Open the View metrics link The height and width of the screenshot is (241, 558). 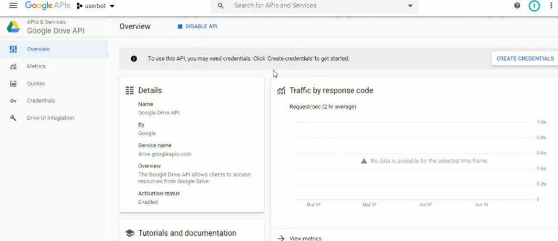coord(305,238)
